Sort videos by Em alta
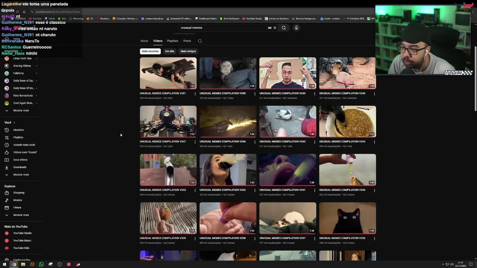Image resolution: width=477 pixels, height=268 pixels. tap(170, 51)
